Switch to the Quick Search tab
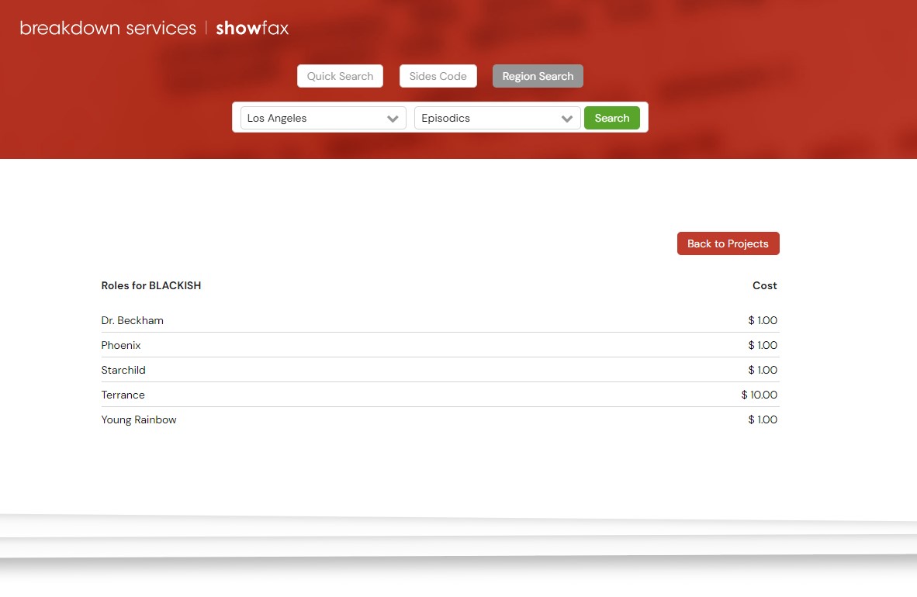The height and width of the screenshot is (597, 917). point(340,76)
